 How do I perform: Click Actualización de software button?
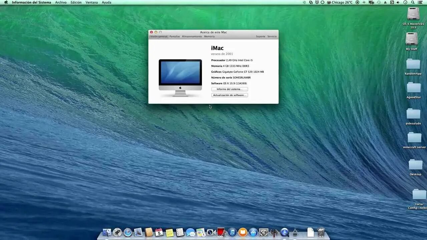tap(230, 95)
